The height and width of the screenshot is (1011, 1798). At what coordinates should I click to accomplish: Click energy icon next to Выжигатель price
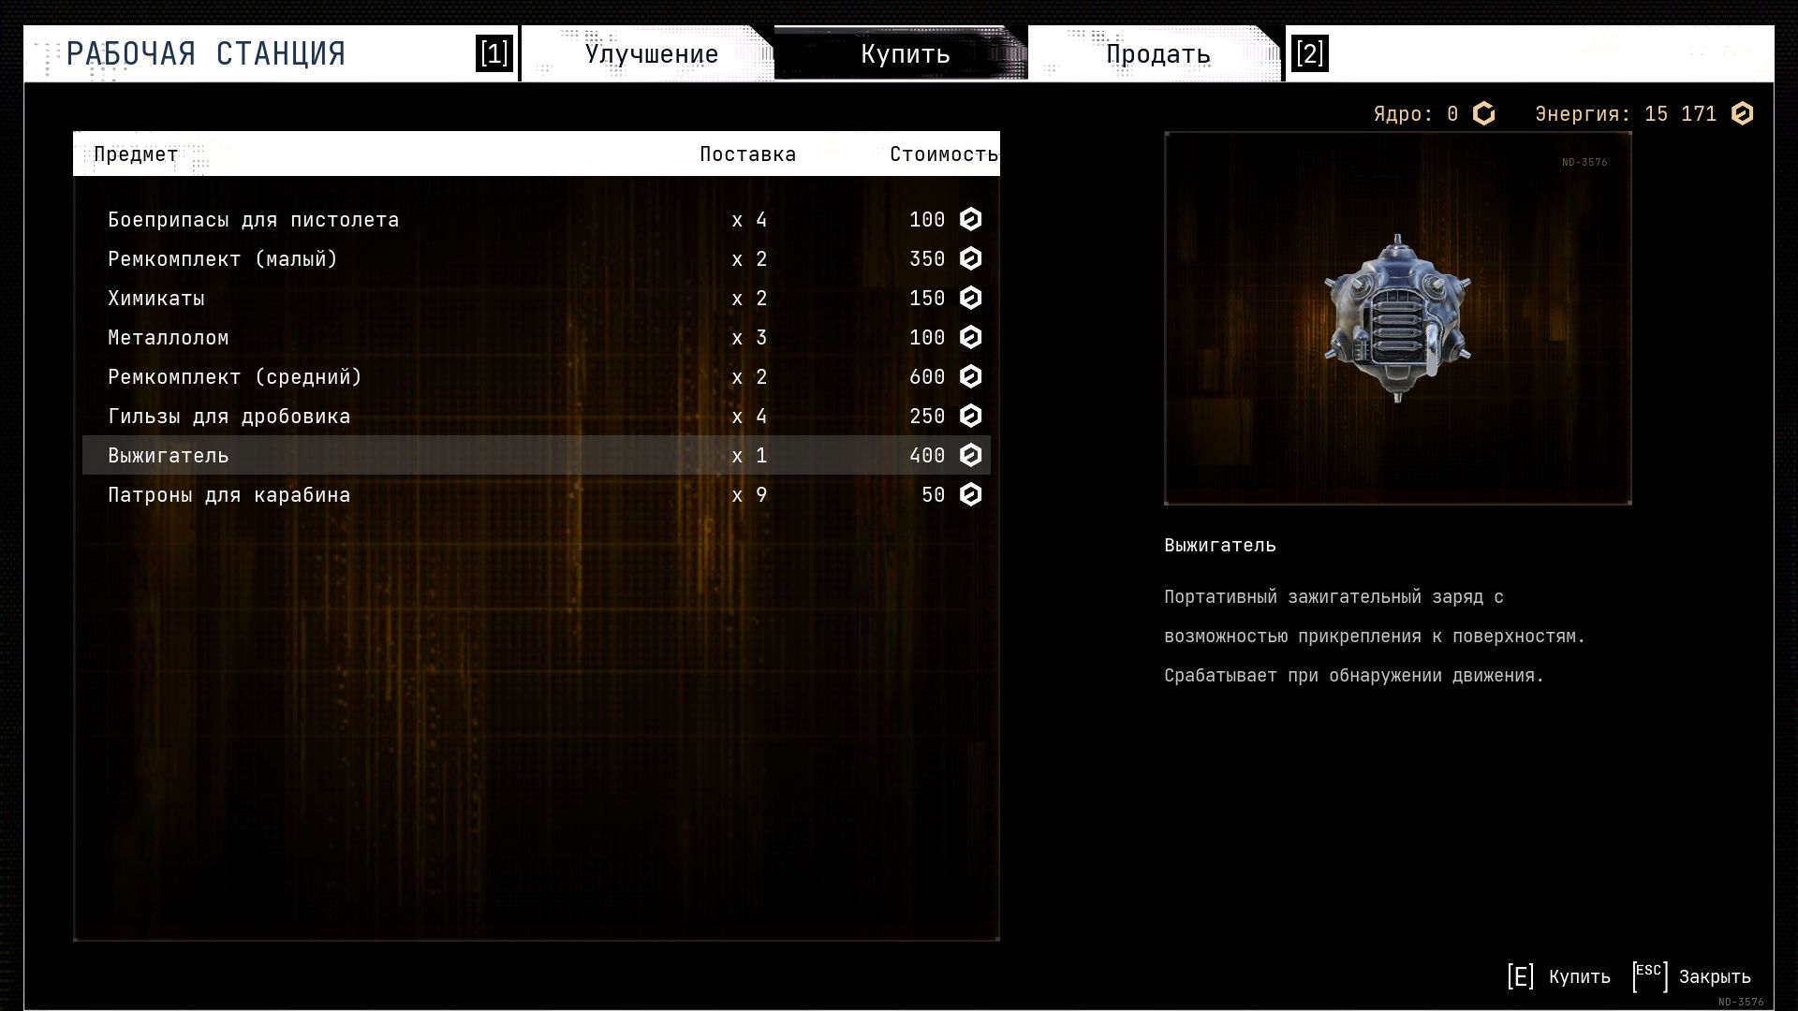pyautogui.click(x=971, y=456)
